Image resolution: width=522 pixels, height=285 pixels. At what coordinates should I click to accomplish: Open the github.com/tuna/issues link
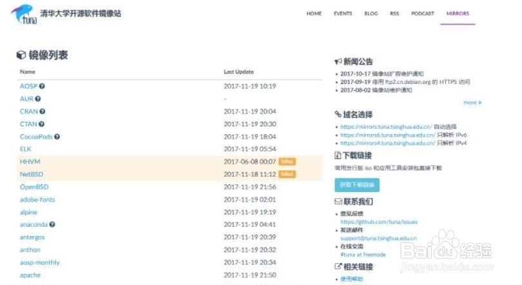coord(379,222)
